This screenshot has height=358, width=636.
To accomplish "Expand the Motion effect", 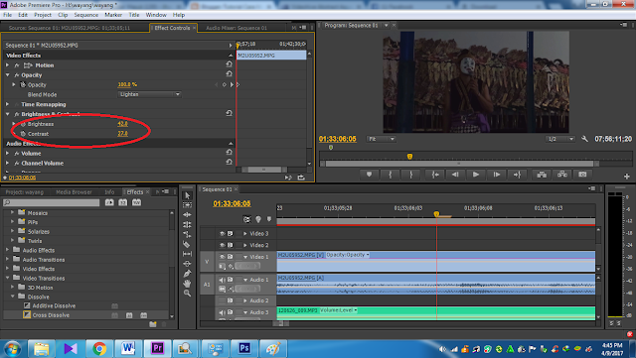I will (x=7, y=64).
